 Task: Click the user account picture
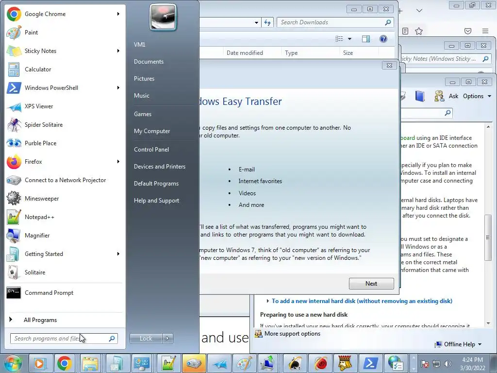click(x=163, y=17)
